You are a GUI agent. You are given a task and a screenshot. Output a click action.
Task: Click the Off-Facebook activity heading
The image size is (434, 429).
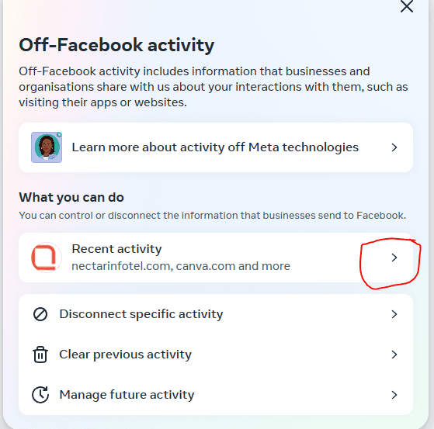click(116, 45)
